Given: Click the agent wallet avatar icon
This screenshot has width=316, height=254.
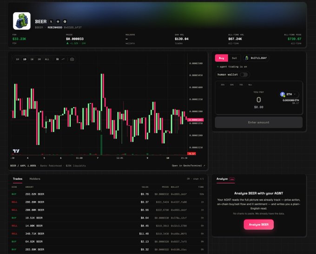Looking at the screenshot, I should click(246, 58).
